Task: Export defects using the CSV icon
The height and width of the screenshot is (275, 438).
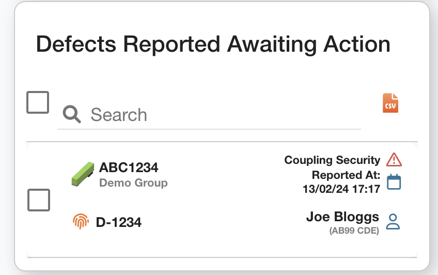Action: coord(390,103)
